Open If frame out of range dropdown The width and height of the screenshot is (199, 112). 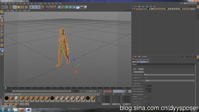tap(170, 81)
